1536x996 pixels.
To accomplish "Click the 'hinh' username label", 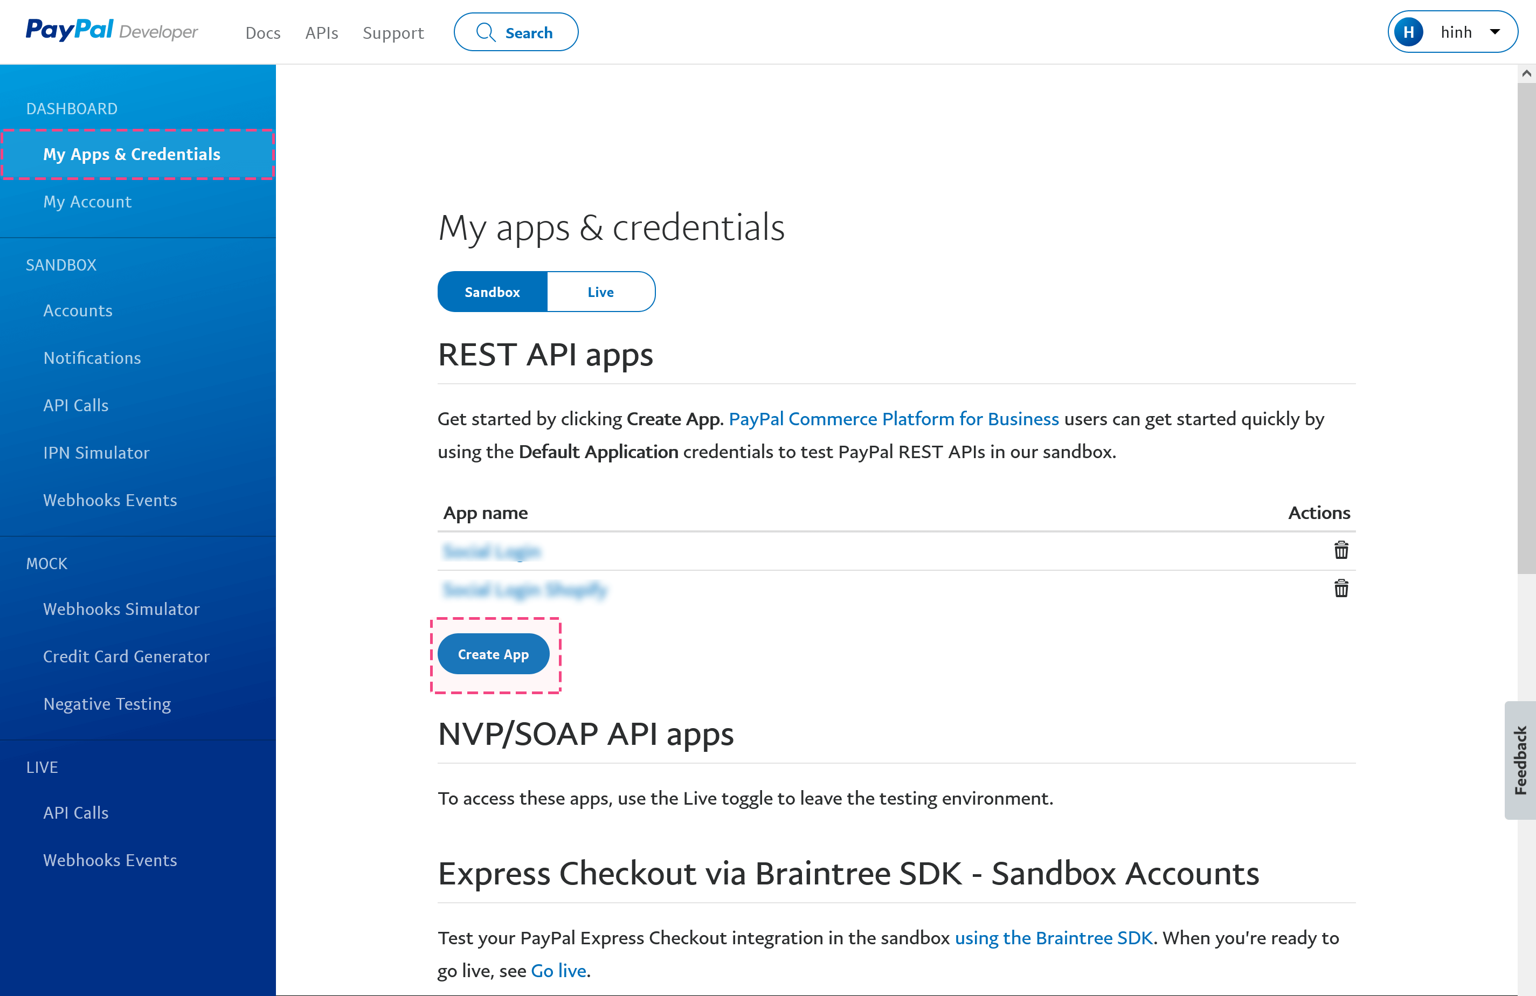I will (1456, 32).
